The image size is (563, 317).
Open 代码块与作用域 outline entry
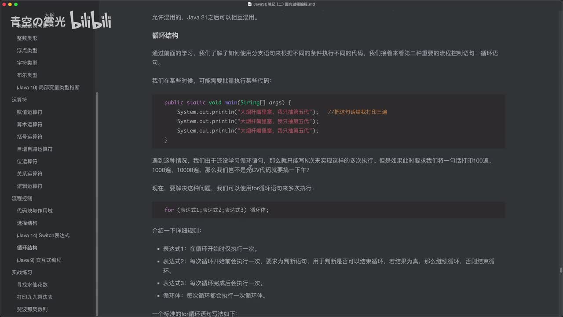coord(35,211)
